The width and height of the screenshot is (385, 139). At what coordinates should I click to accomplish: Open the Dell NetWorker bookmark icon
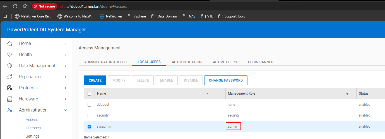[102, 16]
